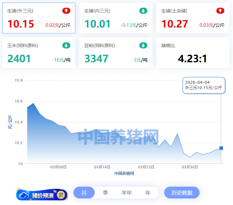233x205 pixels.
Task: Select the 月 time range tab
Action: tap(84, 193)
